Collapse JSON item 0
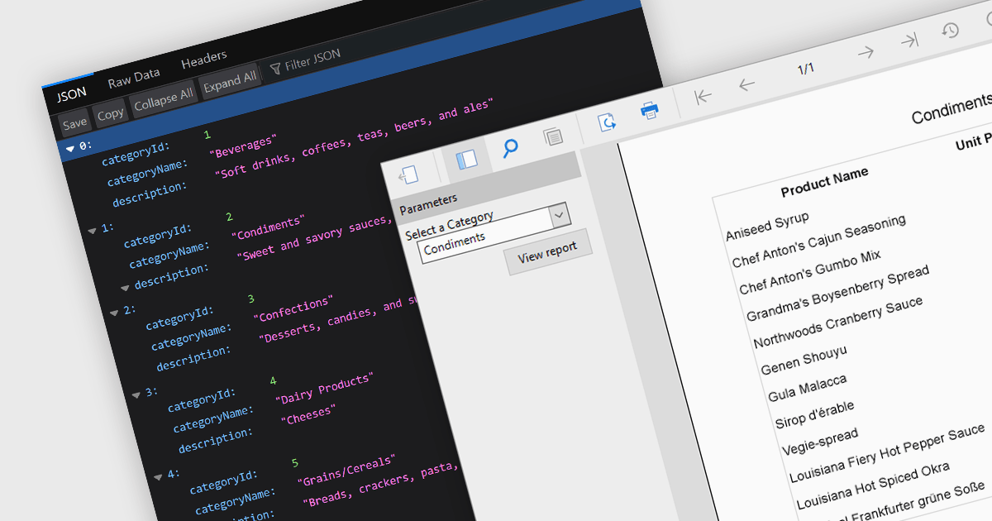The image size is (992, 521). [69, 149]
